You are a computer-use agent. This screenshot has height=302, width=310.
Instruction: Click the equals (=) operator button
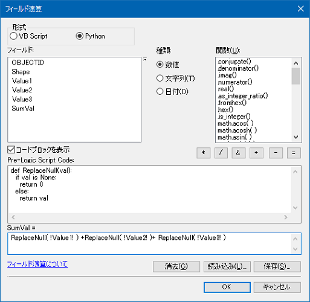(294, 153)
